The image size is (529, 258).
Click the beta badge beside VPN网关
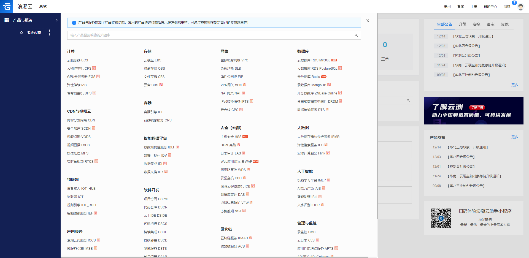coord(244,85)
